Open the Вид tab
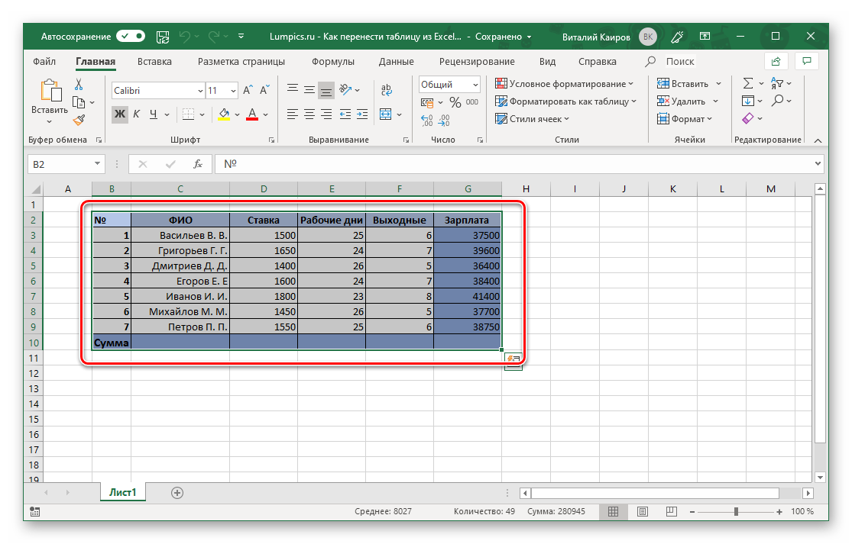 tap(547, 61)
